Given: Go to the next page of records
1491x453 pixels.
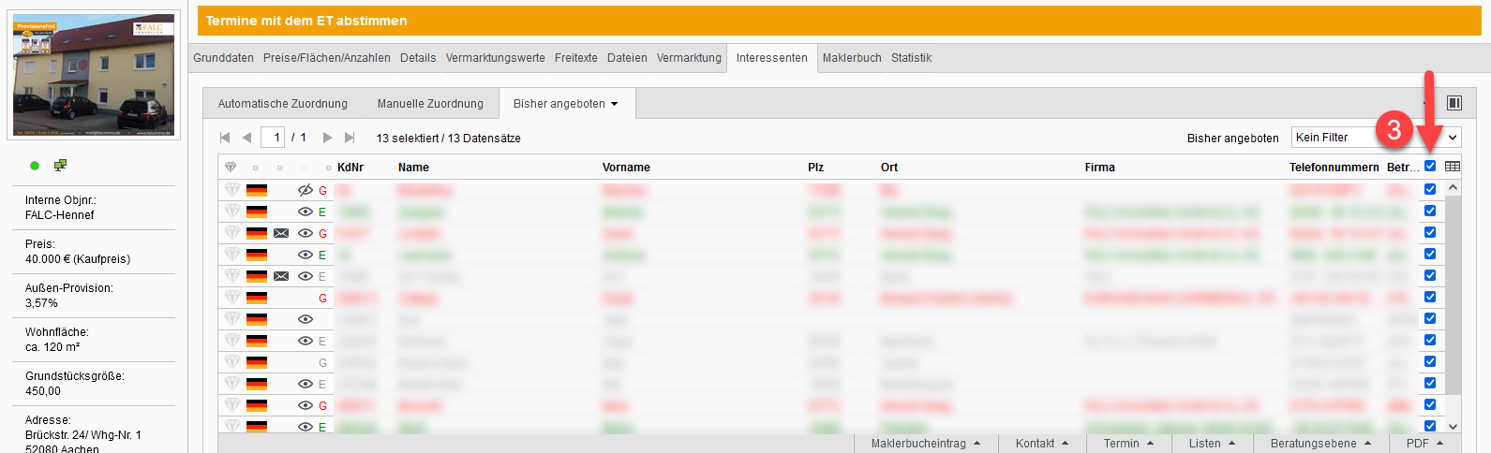Looking at the screenshot, I should (x=327, y=138).
